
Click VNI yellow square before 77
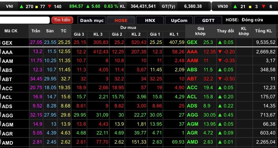pyautogui.click(x=37, y=6)
